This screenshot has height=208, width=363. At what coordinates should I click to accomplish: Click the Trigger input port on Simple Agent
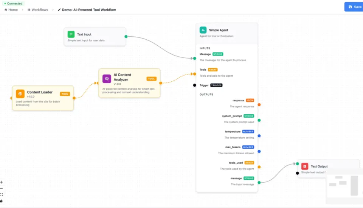194,85
